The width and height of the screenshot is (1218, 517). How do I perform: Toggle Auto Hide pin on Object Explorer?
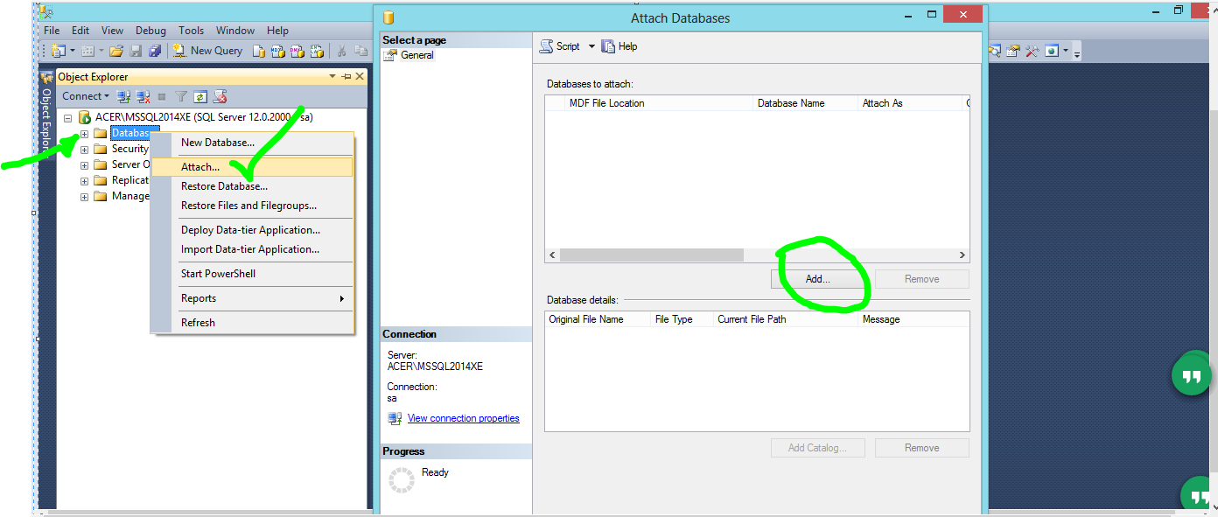[346, 77]
